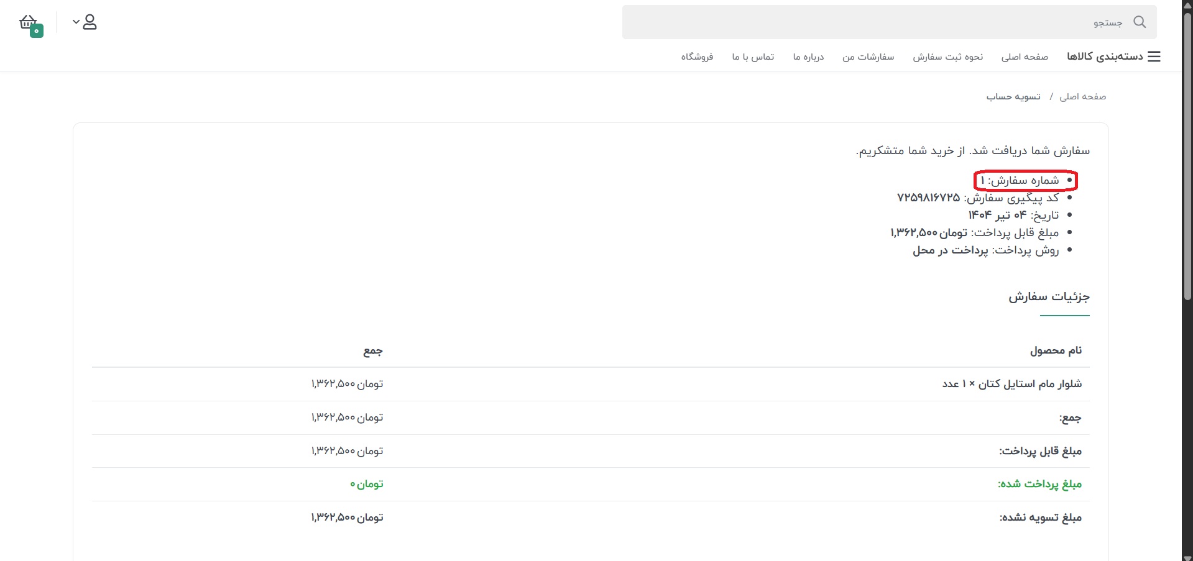Click the search magnifier icon

click(1140, 22)
